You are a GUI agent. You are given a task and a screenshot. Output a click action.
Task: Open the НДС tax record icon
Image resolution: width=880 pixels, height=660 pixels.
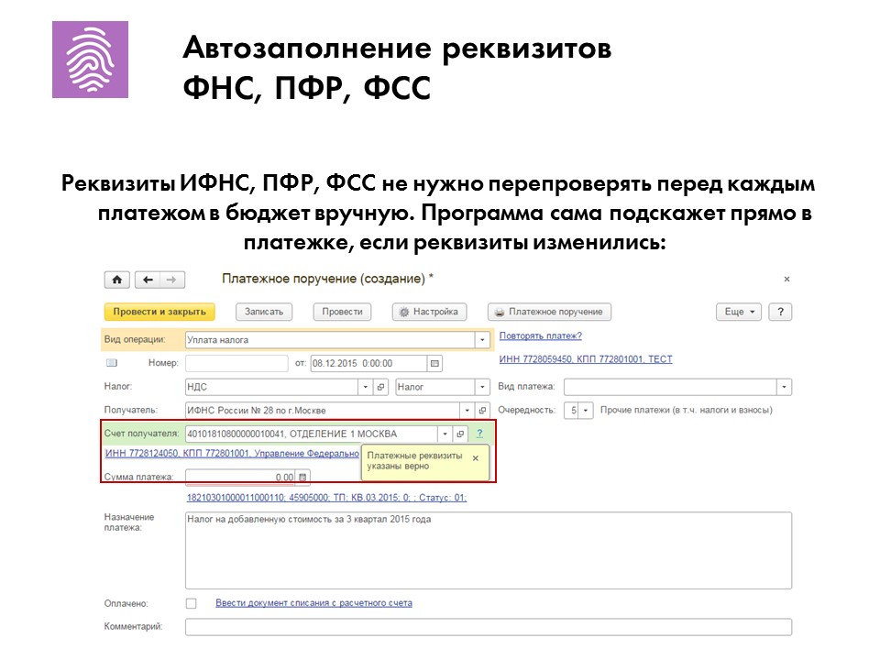[381, 387]
